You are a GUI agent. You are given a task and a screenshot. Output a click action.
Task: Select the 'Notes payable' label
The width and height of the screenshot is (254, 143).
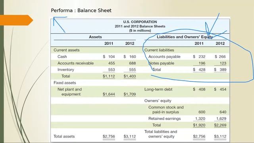[x=162, y=63]
